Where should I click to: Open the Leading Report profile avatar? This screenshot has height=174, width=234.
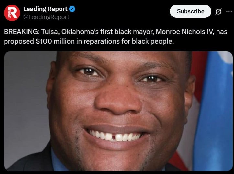12,13
